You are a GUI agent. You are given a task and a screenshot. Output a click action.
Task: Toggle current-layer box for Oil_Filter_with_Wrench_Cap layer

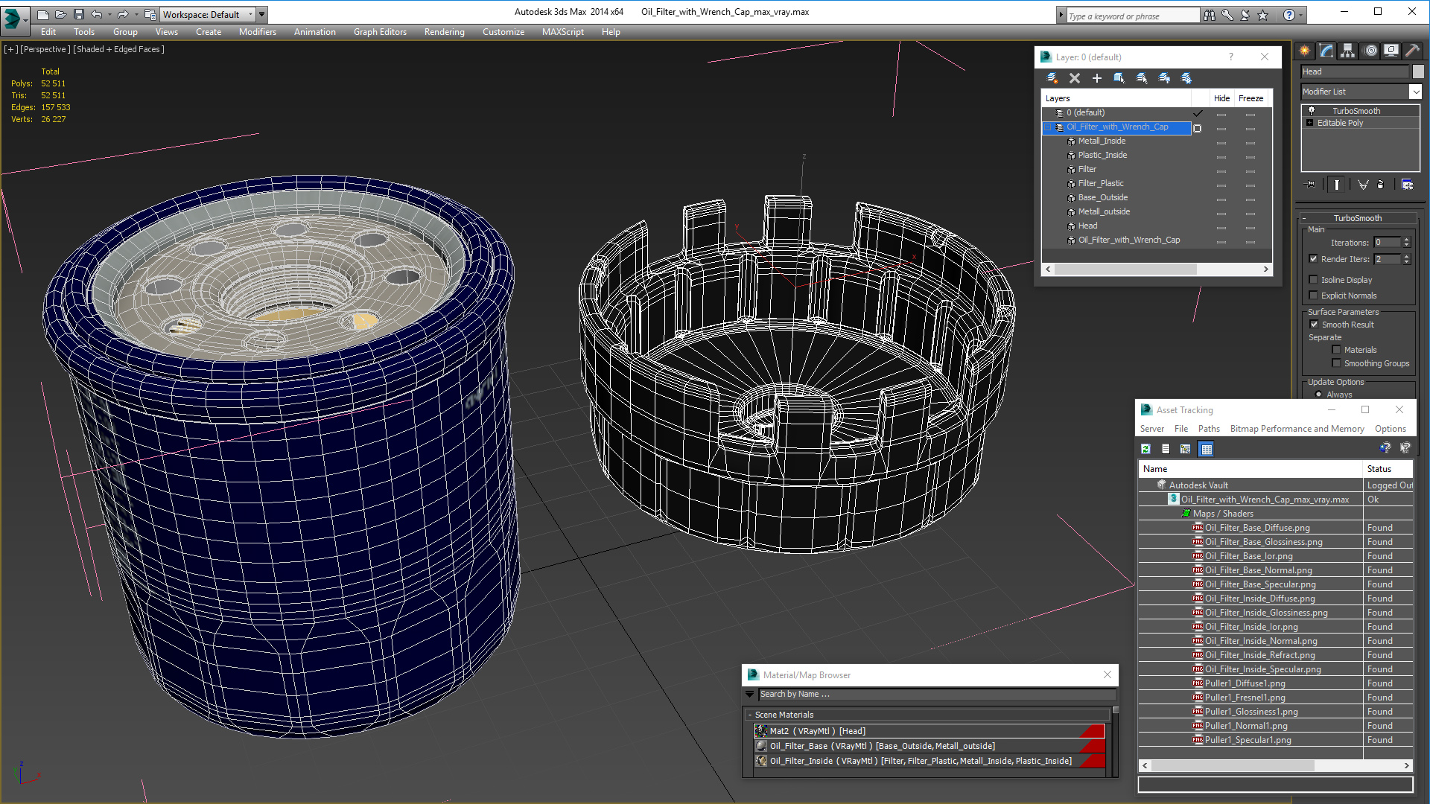coord(1198,128)
